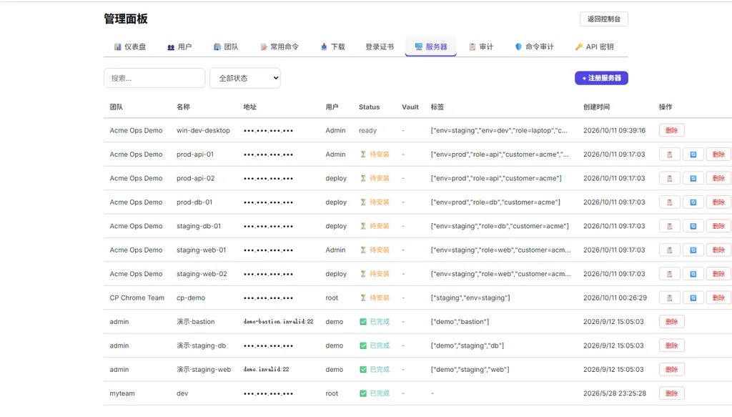This screenshot has width=732, height=417.
Task: Click the 已完成 status of dev
Action: [x=375, y=393]
